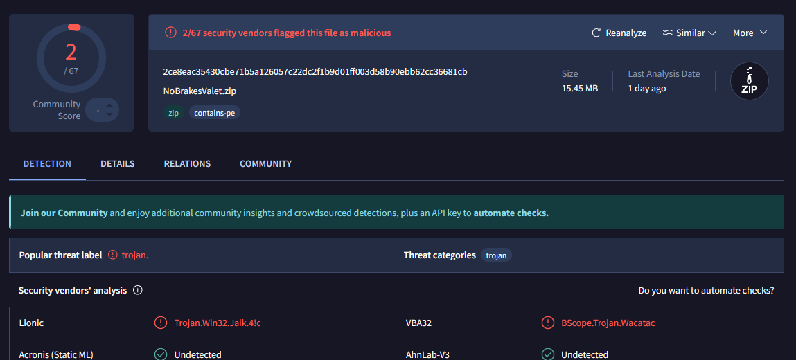Click the ZIP file type icon
The width and height of the screenshot is (796, 360).
pyautogui.click(x=749, y=81)
